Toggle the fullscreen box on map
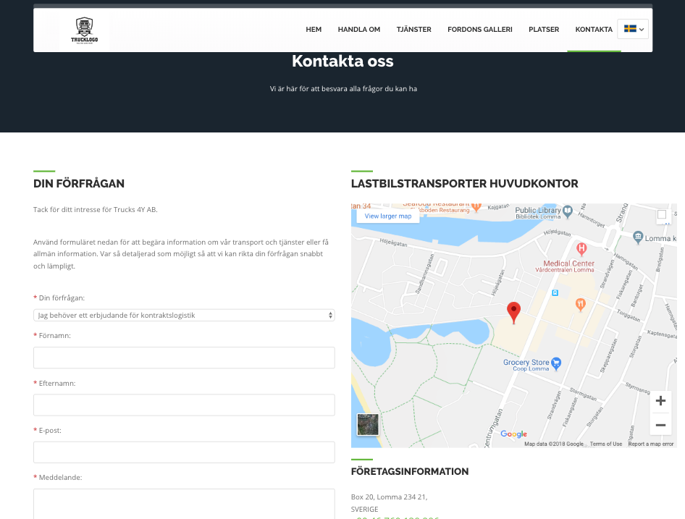The width and height of the screenshot is (685, 519). point(662,214)
